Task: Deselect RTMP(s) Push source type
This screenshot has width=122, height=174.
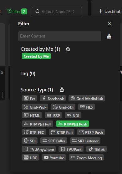Action: (73, 124)
